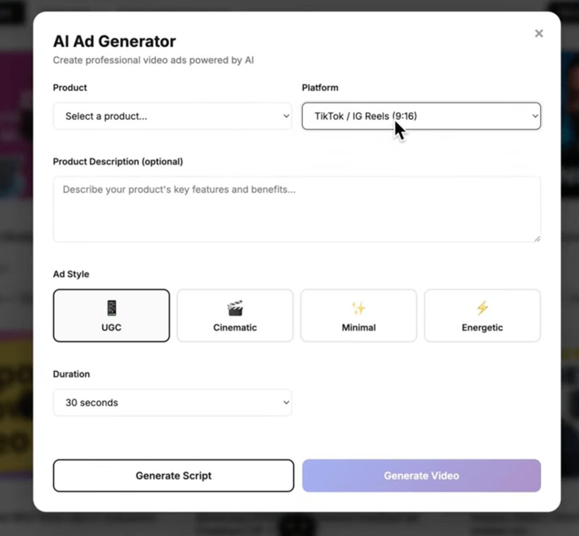Open the Select a product dropdown
The image size is (579, 536).
(172, 116)
